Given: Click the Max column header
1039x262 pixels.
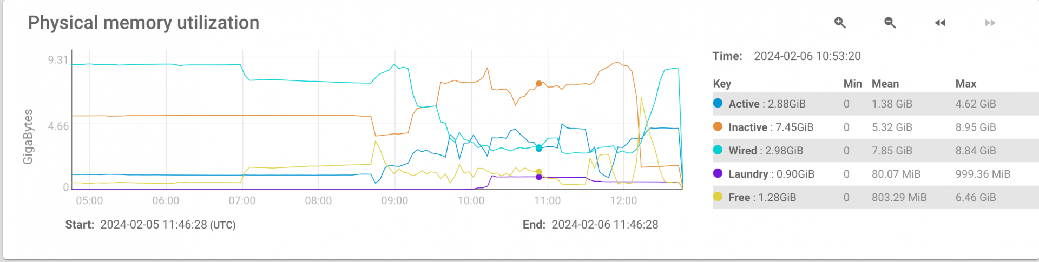Looking at the screenshot, I should [x=965, y=84].
